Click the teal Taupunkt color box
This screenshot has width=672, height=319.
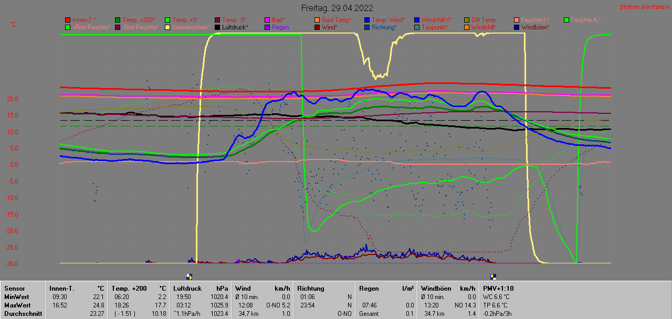coord(417,27)
